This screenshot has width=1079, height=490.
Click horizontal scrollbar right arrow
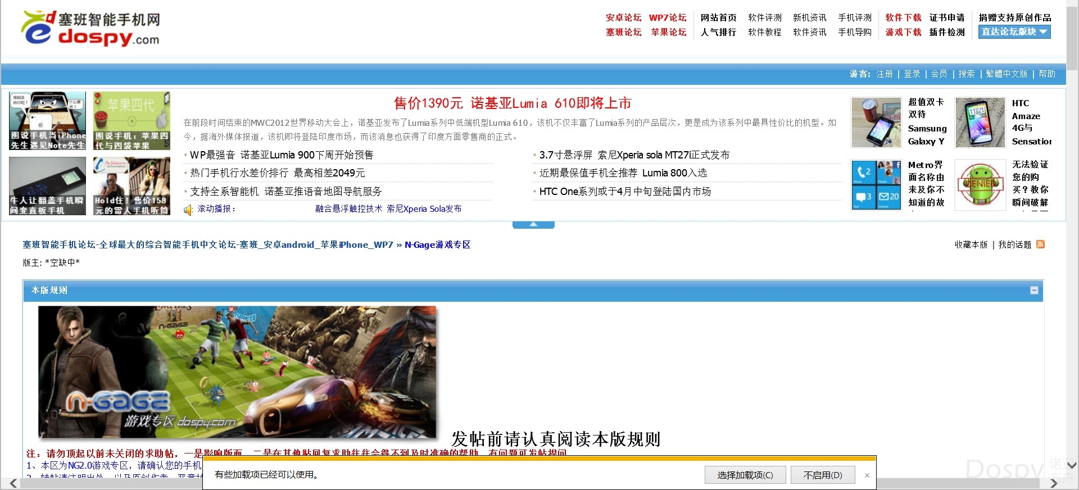click(1054, 483)
